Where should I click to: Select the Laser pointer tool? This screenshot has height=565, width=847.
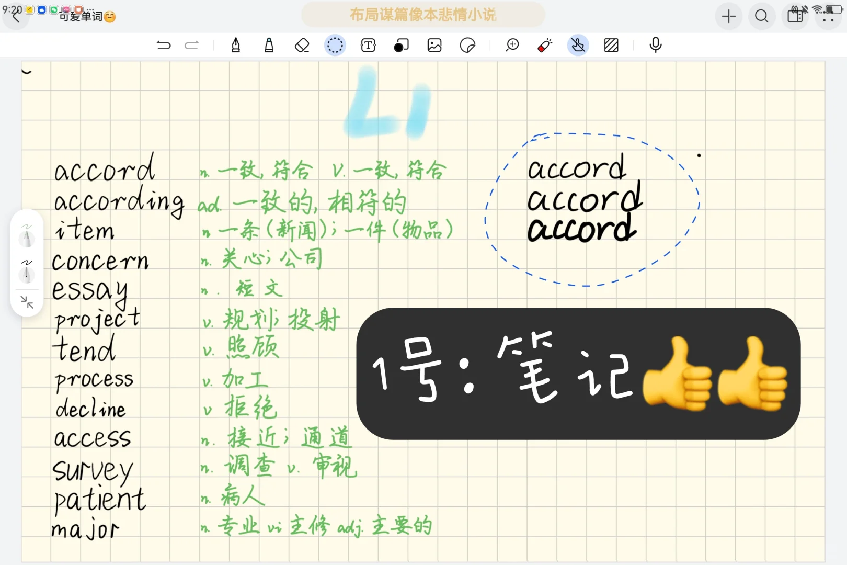point(545,46)
